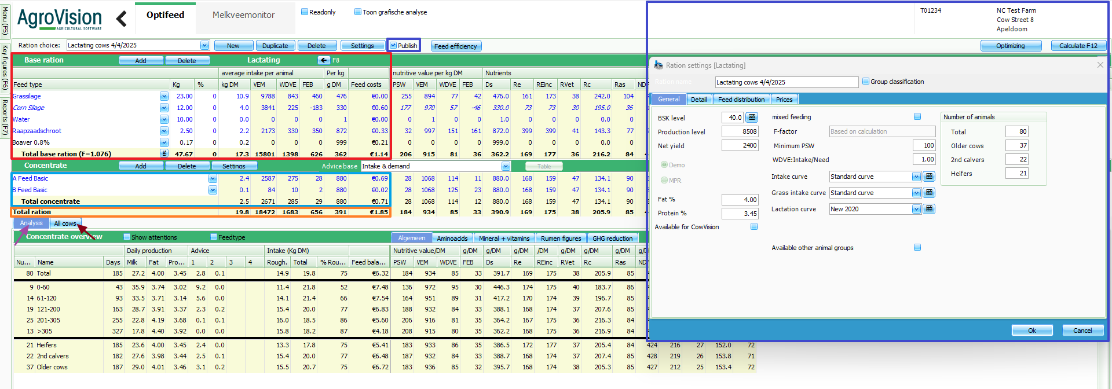This screenshot has width=1112, height=389.
Task: Open the Lactation curve table editor icon
Action: tap(929, 209)
